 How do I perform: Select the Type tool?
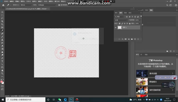pyautogui.click(x=2, y=61)
